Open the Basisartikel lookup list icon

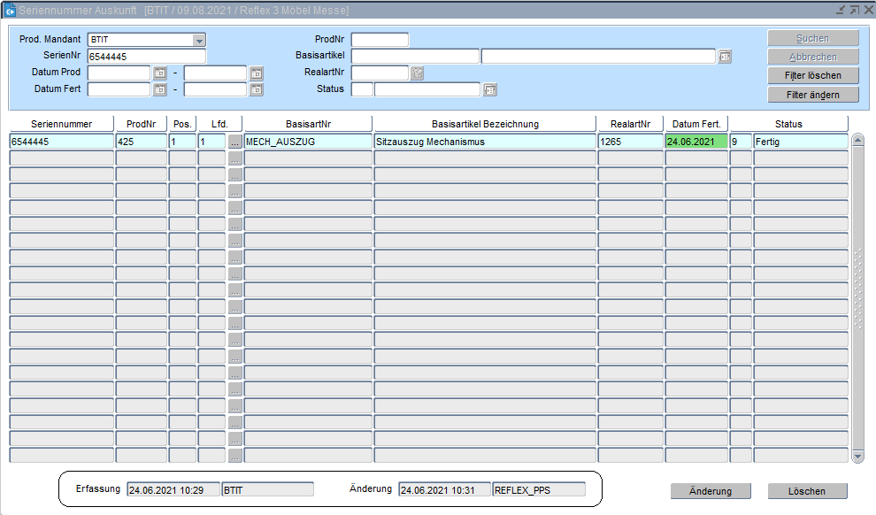click(725, 57)
